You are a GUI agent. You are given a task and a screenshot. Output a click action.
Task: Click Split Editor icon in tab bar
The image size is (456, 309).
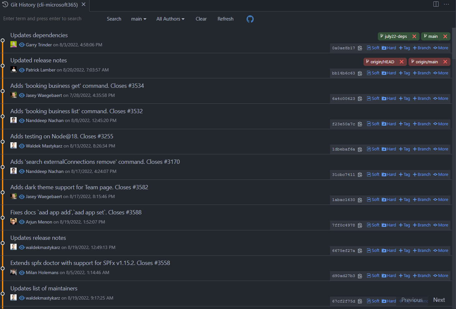coord(436,4)
